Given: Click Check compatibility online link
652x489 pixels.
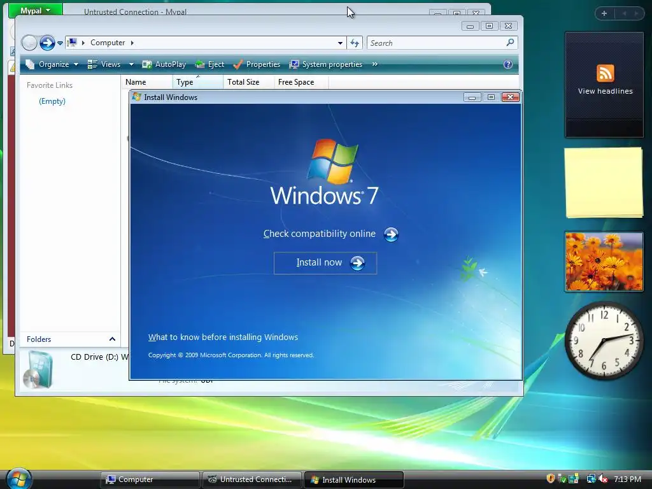Looking at the screenshot, I should click(x=320, y=234).
